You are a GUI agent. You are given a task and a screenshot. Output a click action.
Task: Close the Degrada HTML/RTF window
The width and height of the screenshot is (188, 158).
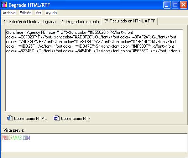(x=183, y=5)
